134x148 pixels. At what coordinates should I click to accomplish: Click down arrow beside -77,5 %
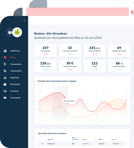tap(120, 144)
